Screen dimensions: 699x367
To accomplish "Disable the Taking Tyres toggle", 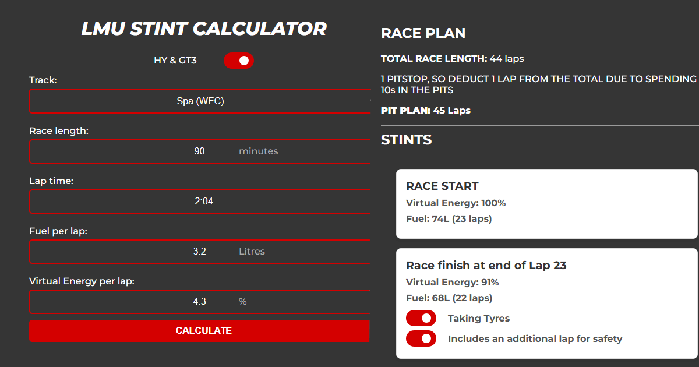I will 421,318.
